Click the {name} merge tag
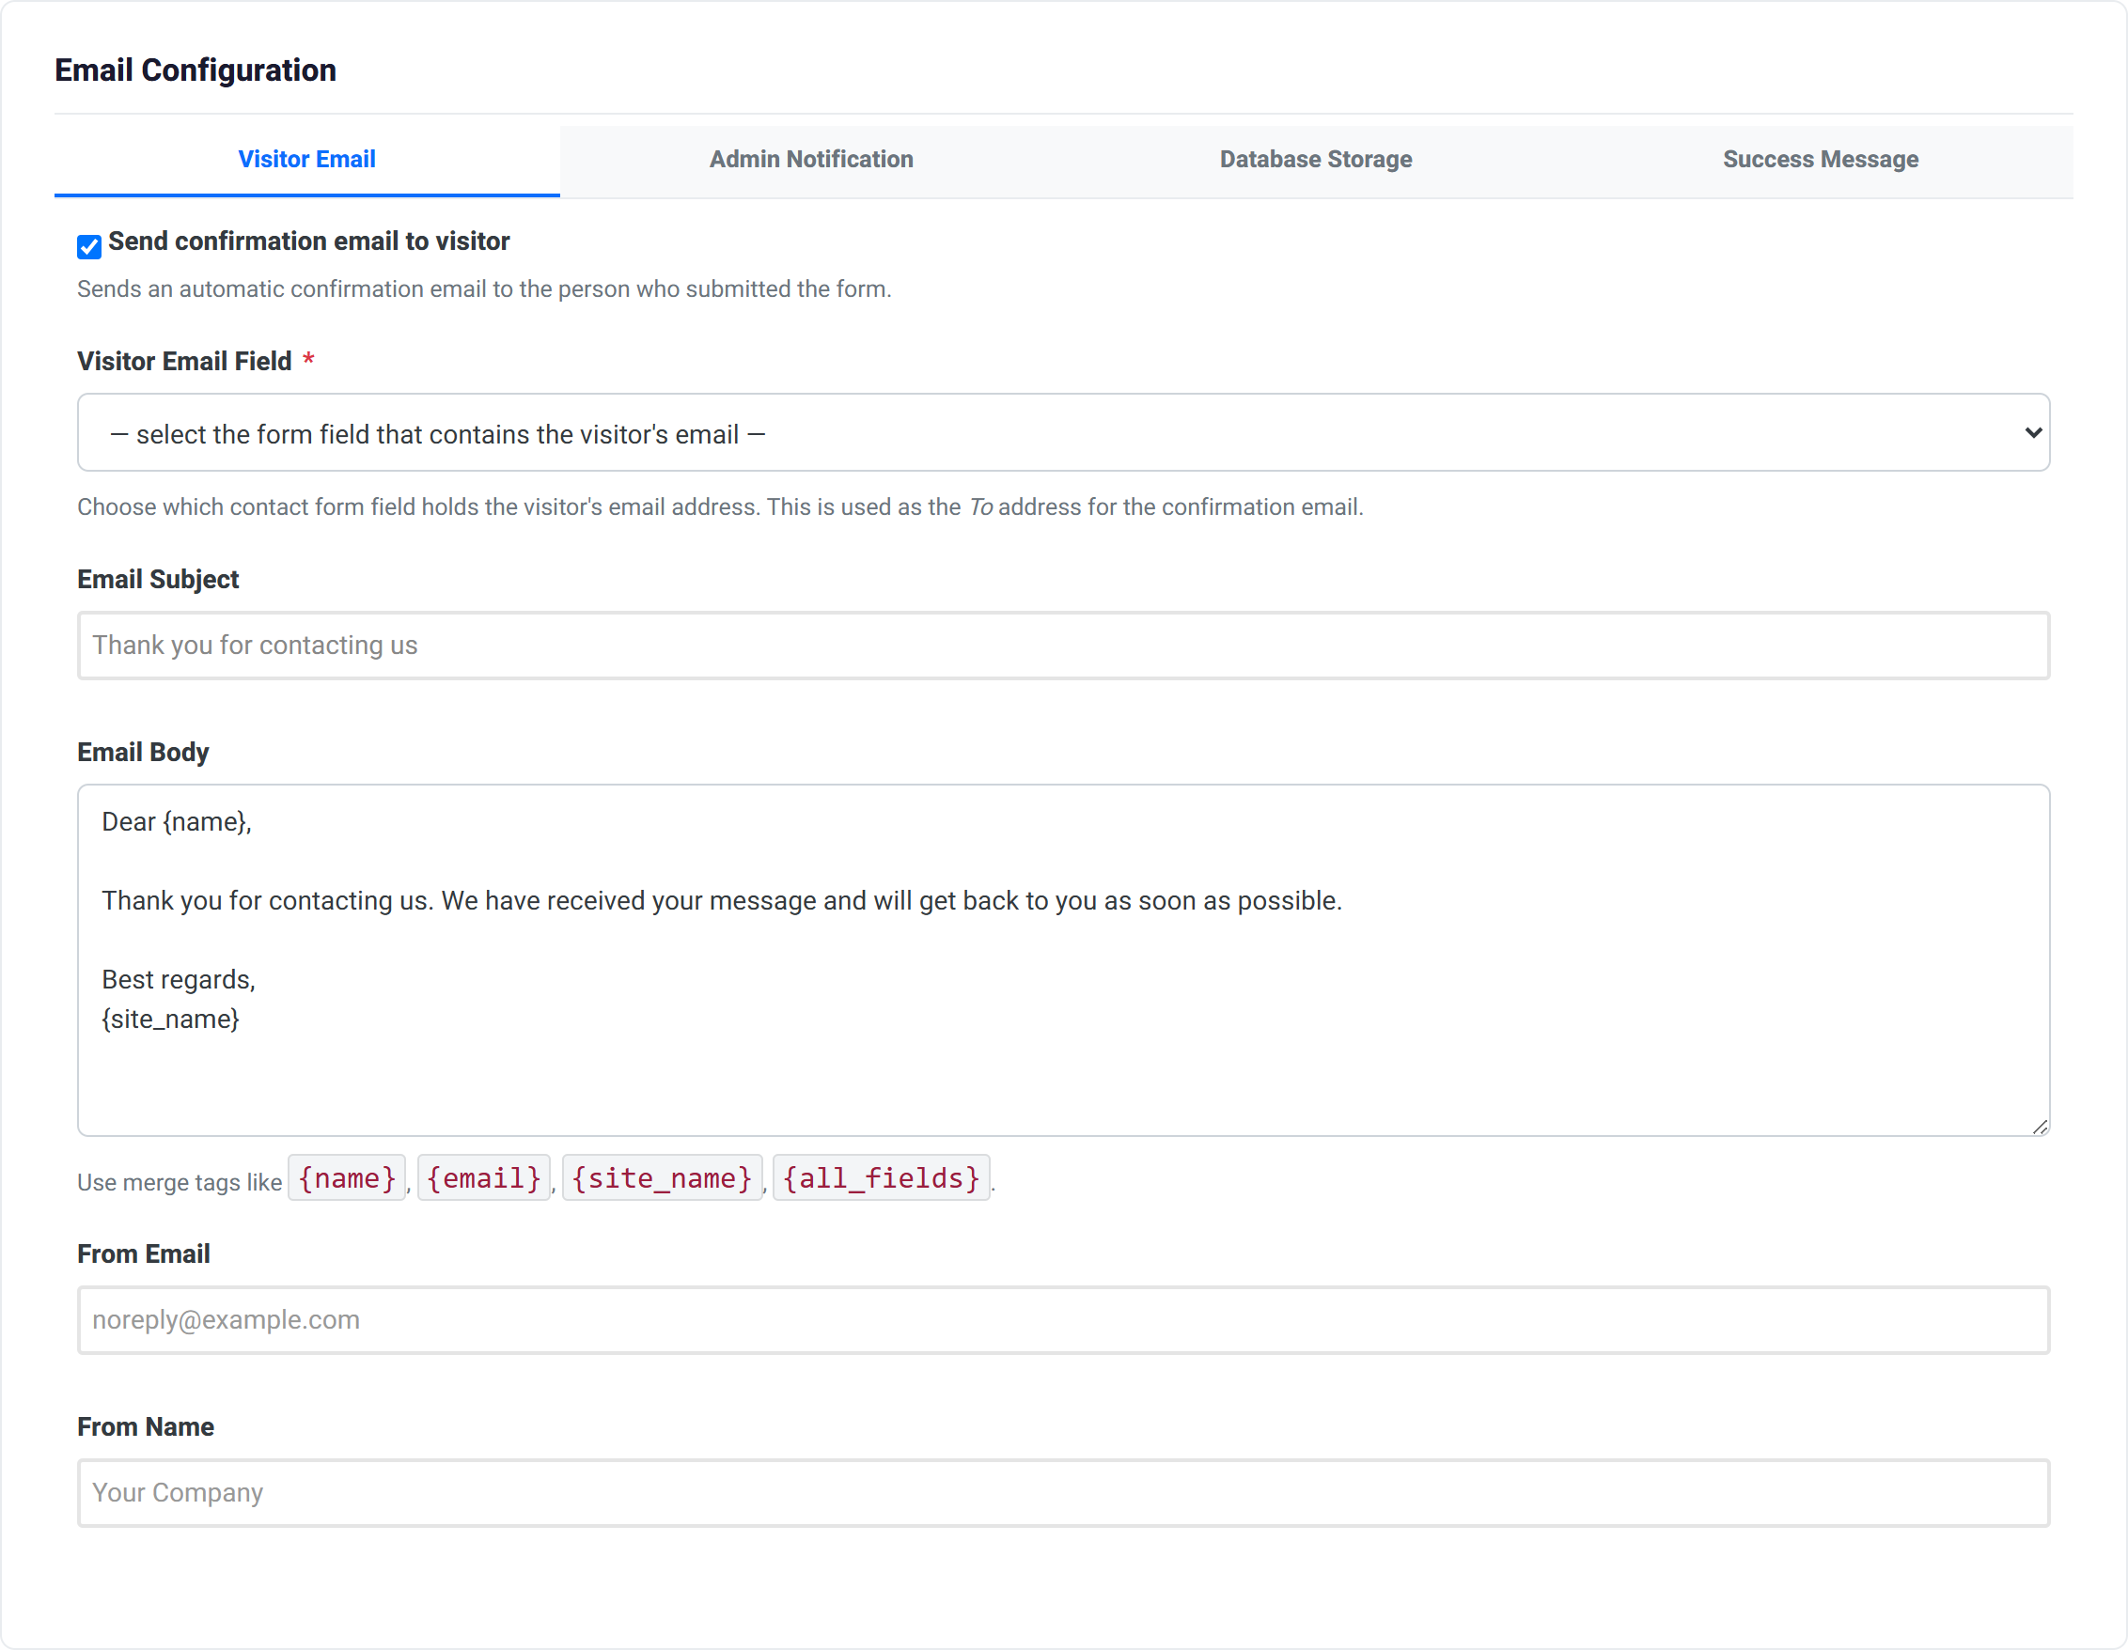The width and height of the screenshot is (2128, 1650). pyautogui.click(x=347, y=1178)
